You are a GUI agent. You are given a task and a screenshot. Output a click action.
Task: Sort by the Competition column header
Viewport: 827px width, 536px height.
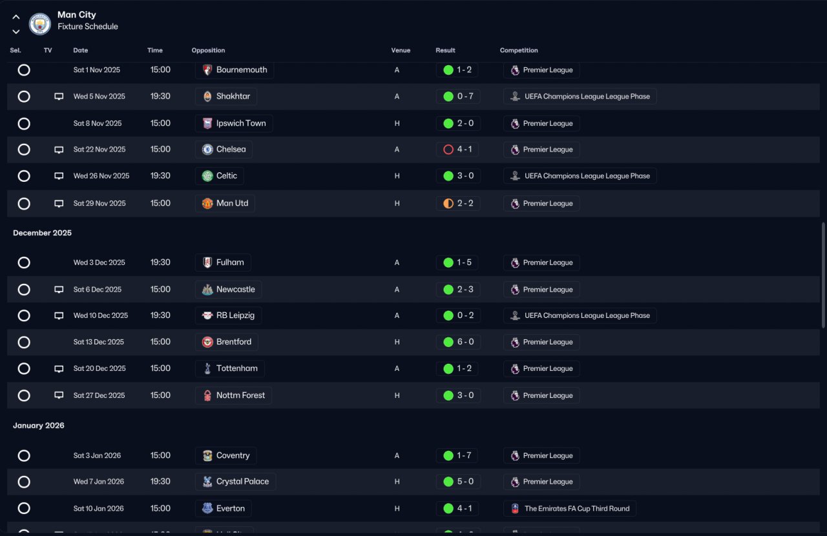(519, 50)
